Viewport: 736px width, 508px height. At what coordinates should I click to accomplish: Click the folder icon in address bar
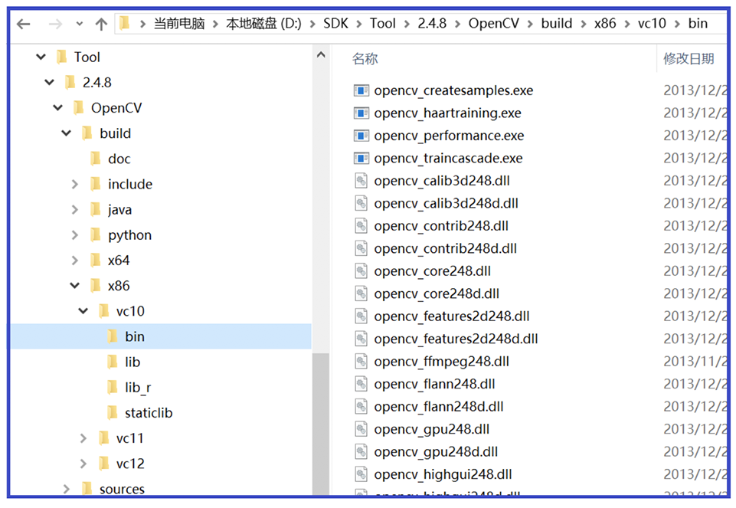125,23
